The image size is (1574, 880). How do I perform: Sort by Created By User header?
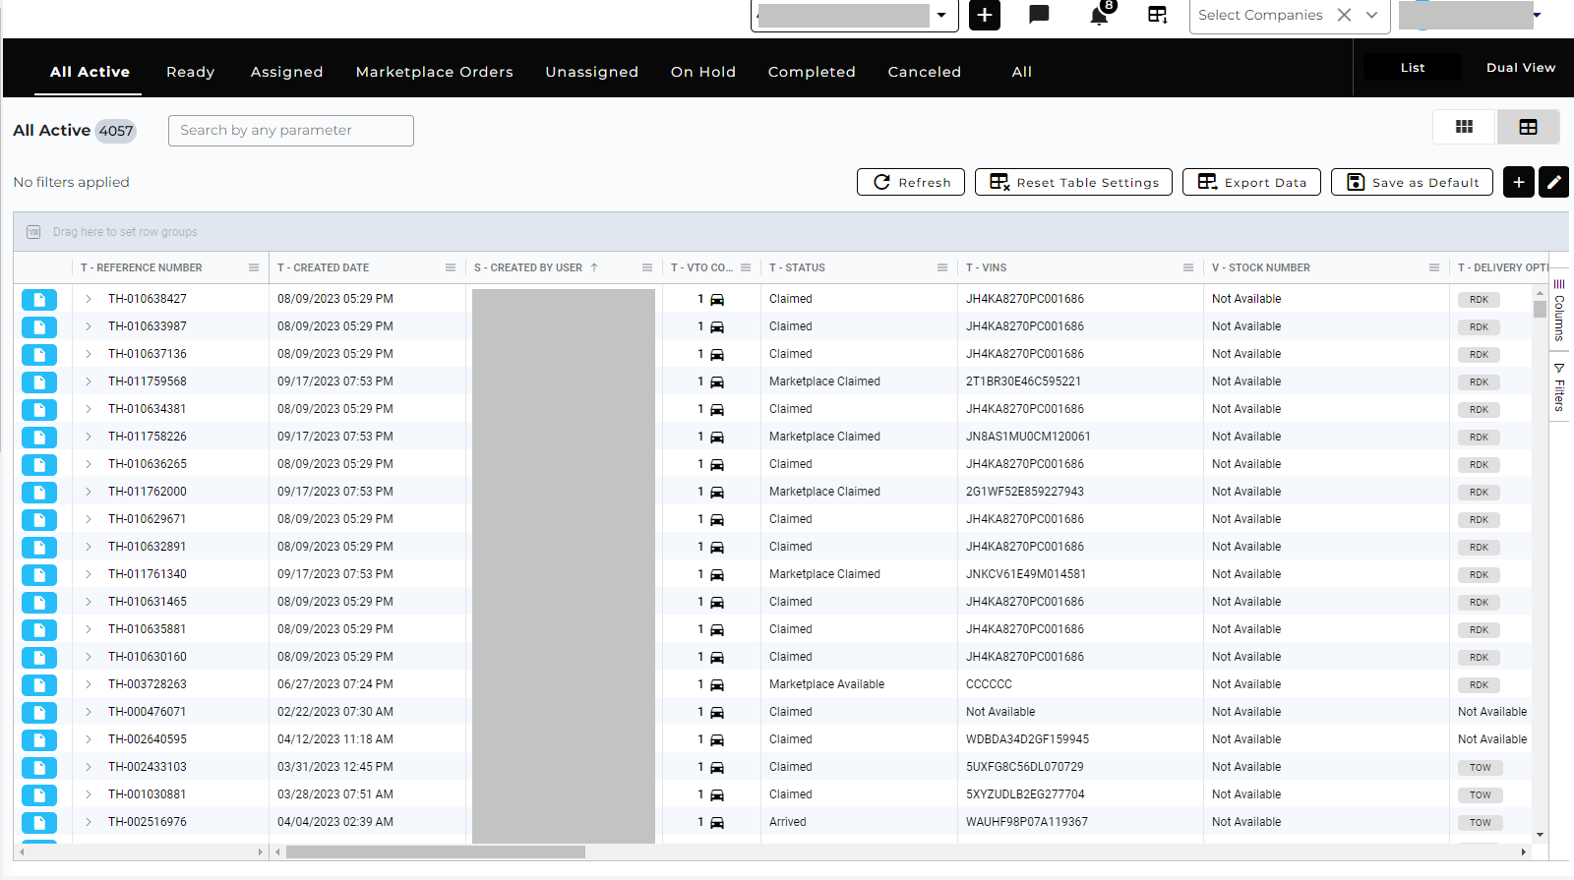tap(528, 267)
